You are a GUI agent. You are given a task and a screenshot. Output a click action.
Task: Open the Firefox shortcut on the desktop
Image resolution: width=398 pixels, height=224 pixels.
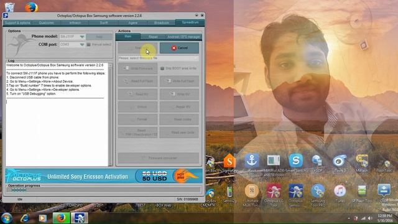click(x=32, y=7)
